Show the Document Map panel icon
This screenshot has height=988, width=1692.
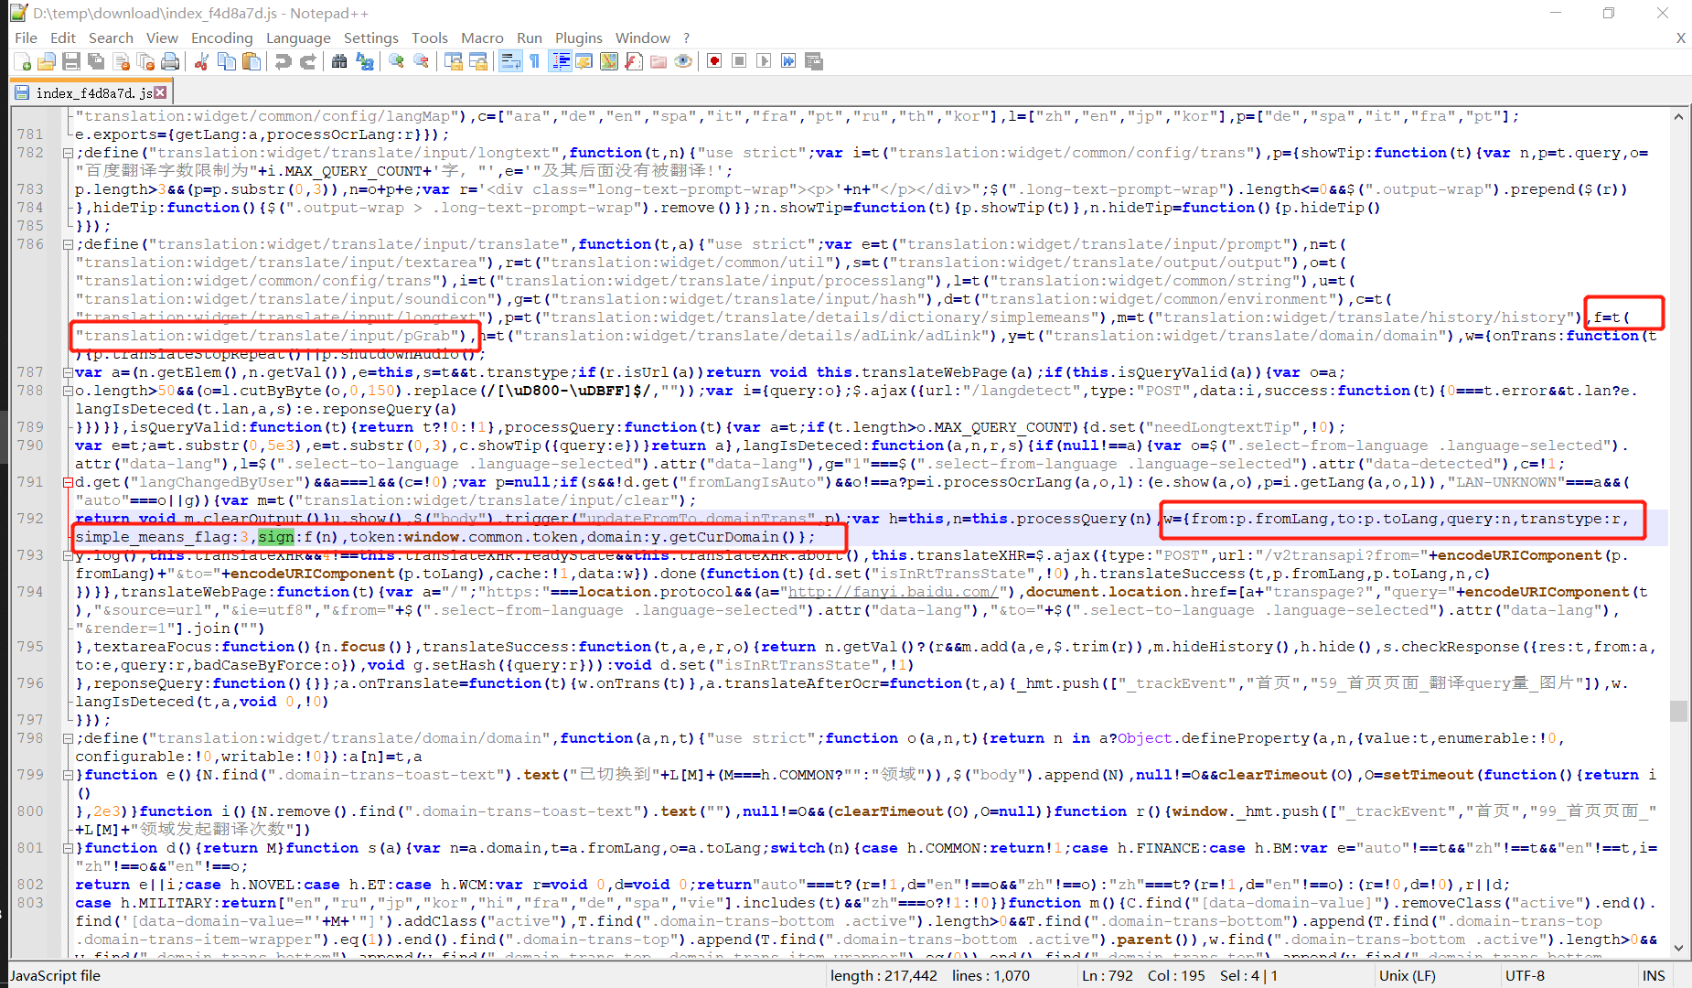point(609,61)
